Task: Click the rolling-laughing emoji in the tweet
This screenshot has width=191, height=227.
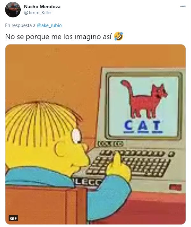Action: point(118,36)
